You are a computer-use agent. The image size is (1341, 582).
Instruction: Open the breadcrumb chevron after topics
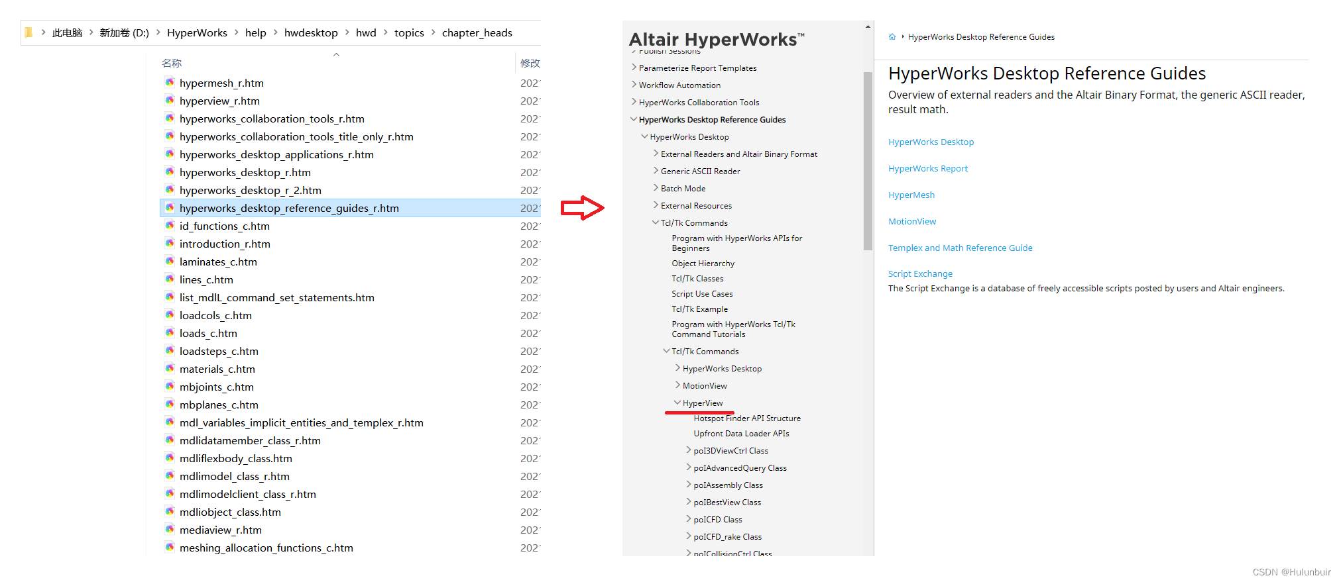[433, 32]
